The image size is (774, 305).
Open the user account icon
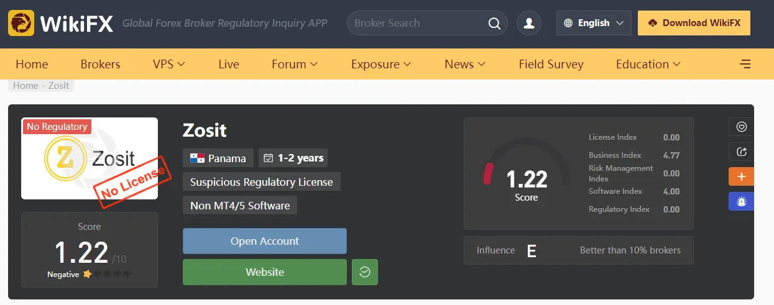point(529,23)
